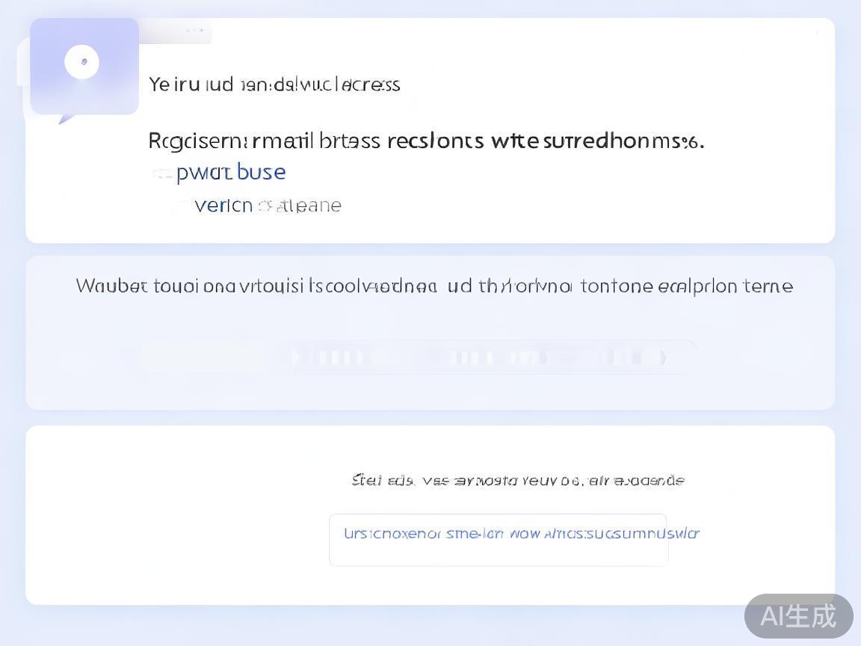
Task: Focus the outlined input box with blue text
Action: [x=498, y=540]
